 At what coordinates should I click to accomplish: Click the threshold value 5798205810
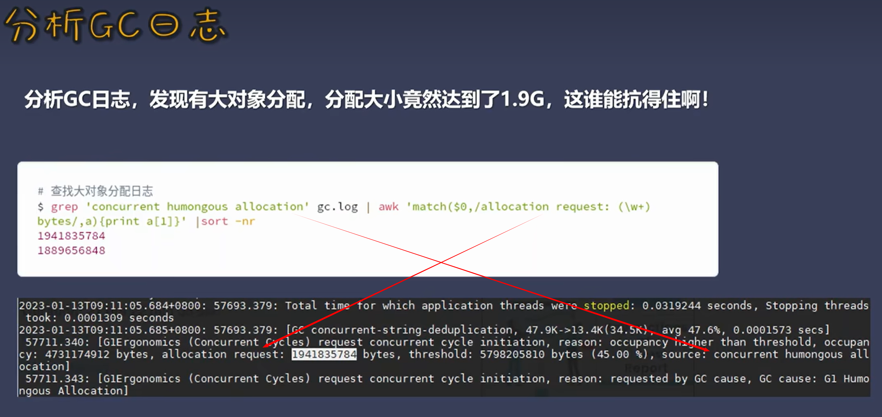[x=512, y=354]
